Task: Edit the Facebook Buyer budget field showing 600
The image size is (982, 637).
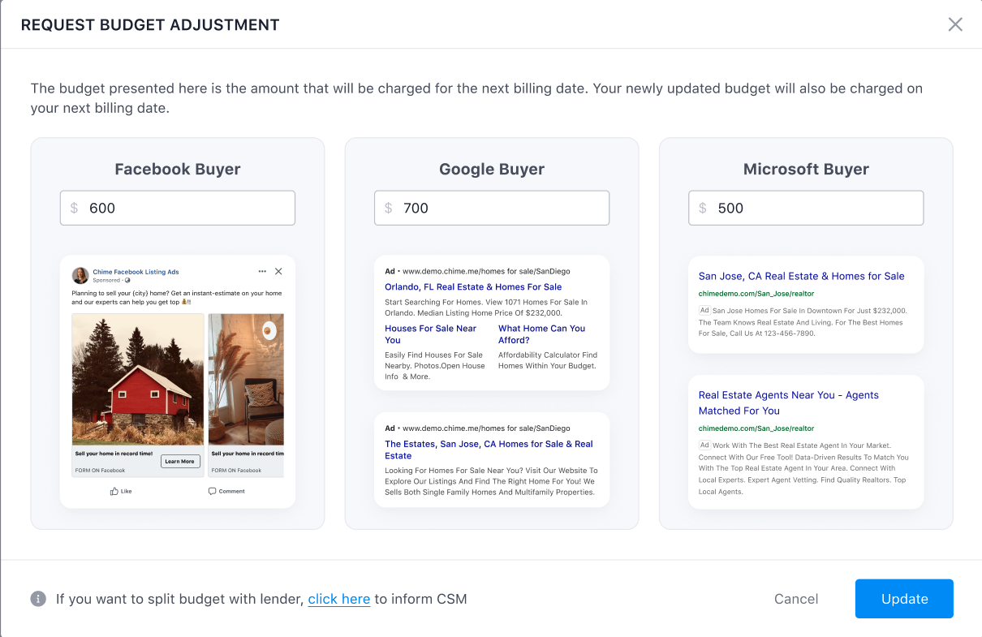Action: (x=178, y=208)
